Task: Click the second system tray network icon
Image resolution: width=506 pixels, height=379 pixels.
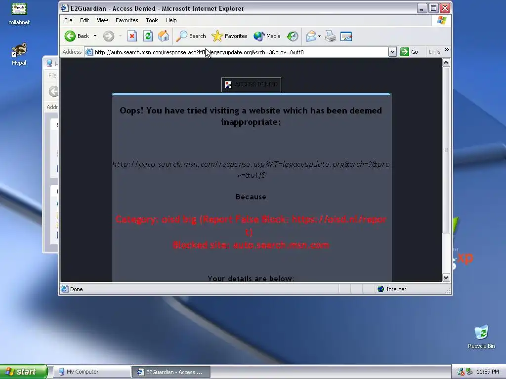Action: coord(469,372)
